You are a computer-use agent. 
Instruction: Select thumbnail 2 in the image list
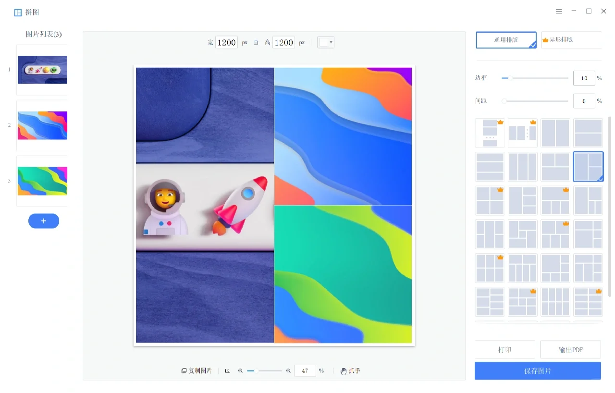click(x=42, y=125)
